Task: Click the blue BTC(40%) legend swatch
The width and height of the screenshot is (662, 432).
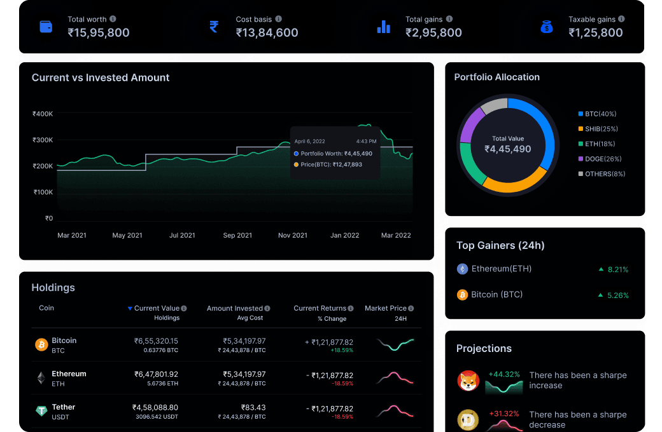Action: tap(581, 114)
